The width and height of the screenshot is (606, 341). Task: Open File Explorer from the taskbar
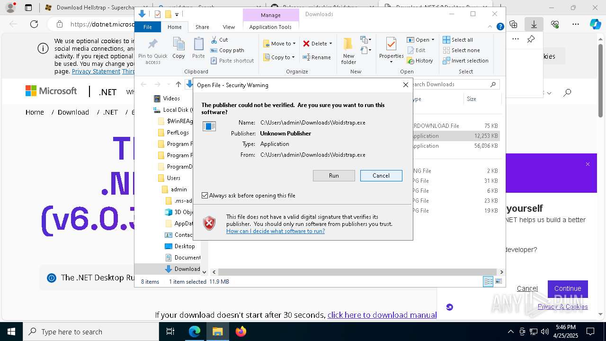(x=217, y=332)
